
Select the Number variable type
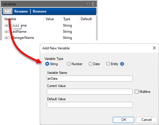69,64
